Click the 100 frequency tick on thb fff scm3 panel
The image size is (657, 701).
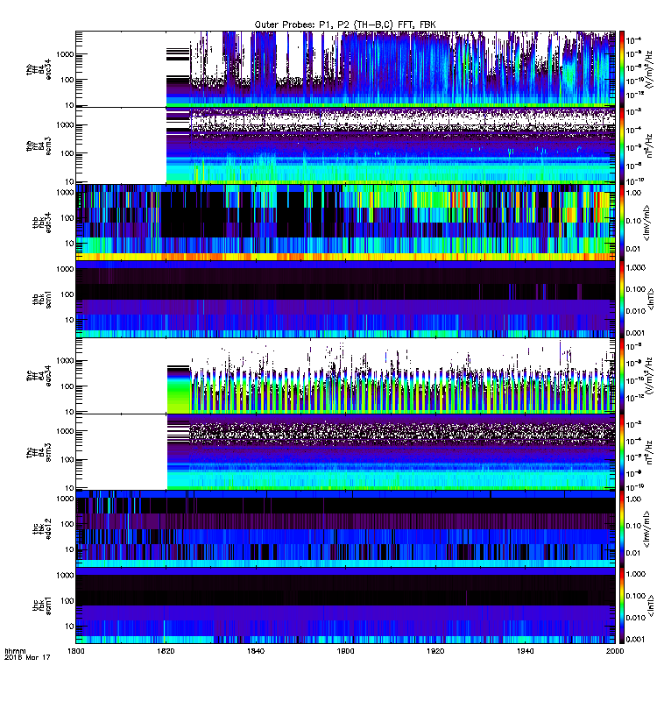click(x=67, y=153)
